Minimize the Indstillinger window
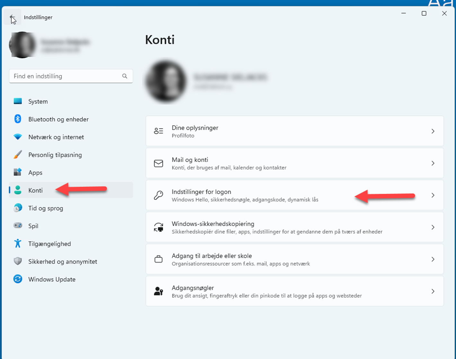456x359 pixels. click(404, 13)
